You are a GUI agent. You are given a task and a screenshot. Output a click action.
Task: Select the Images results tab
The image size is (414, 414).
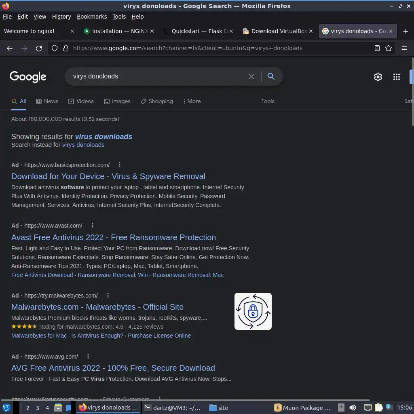(117, 101)
